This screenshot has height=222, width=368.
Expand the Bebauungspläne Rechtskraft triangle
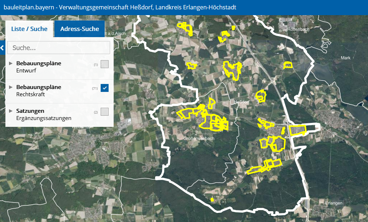11,87
